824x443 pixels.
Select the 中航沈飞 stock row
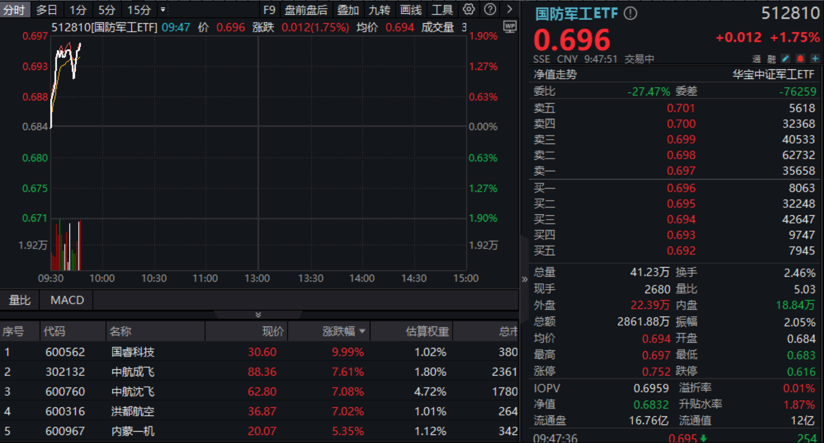click(x=132, y=392)
